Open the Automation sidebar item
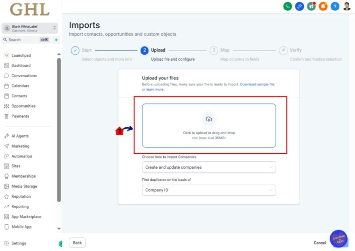This screenshot has height=251, width=355. point(21,156)
